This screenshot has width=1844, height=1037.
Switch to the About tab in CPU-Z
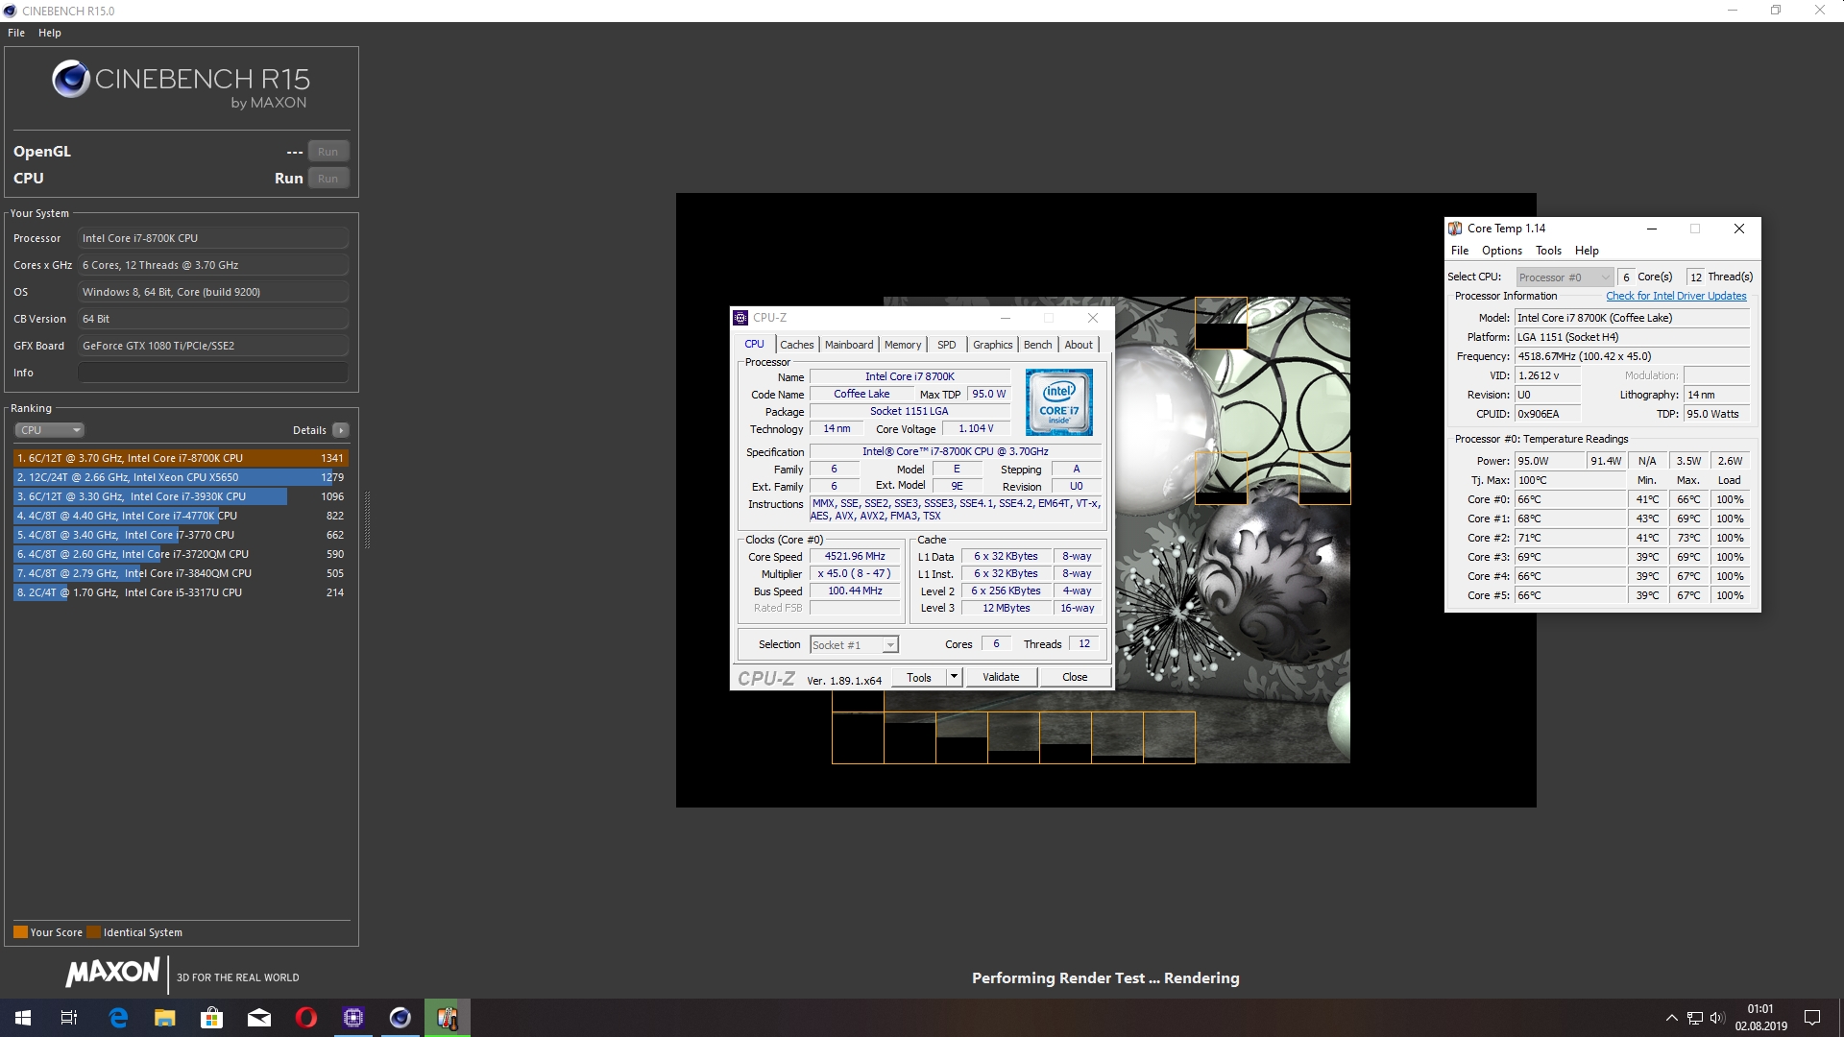1079,345
